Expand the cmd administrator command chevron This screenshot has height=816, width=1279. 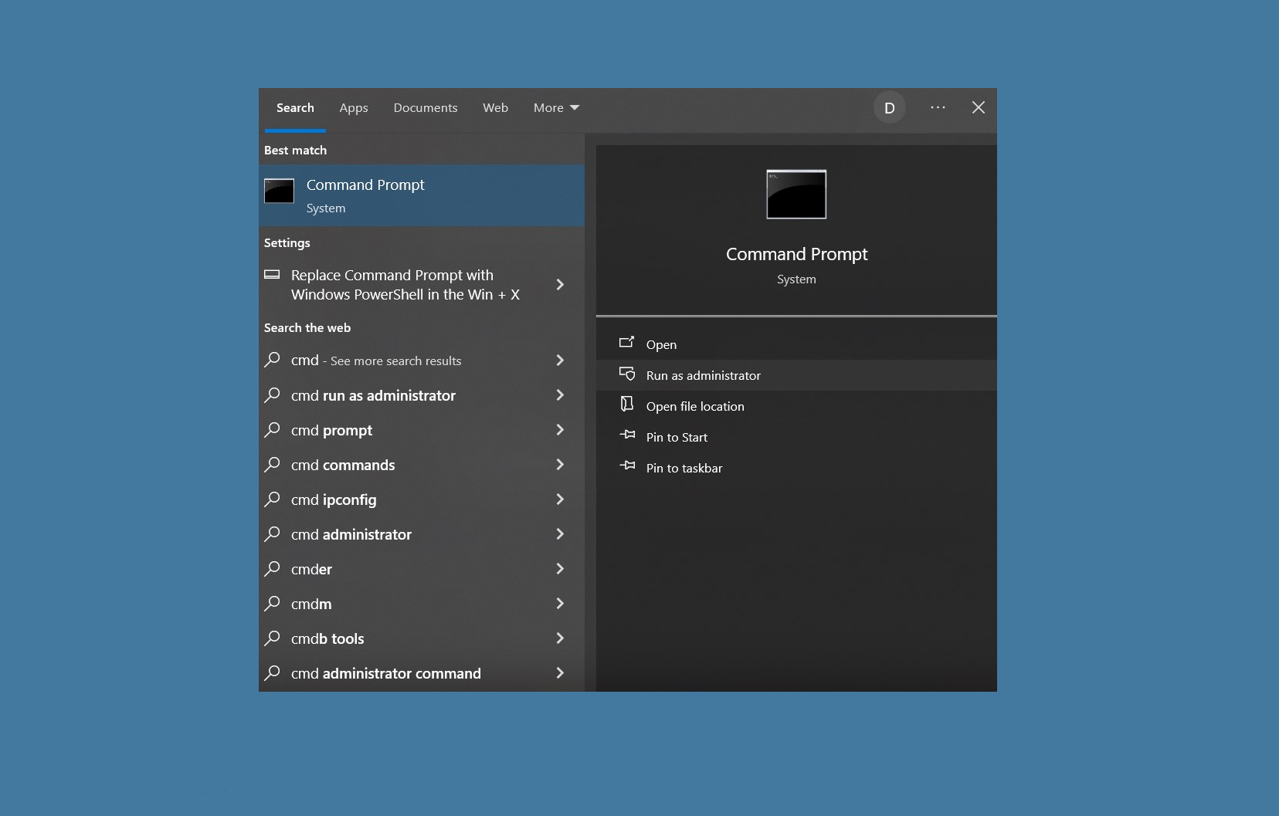[x=560, y=672]
